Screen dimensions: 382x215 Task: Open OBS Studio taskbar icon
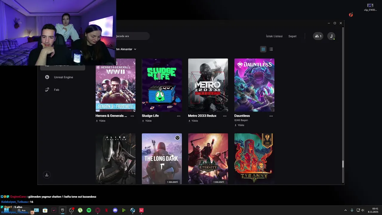click(71, 210)
